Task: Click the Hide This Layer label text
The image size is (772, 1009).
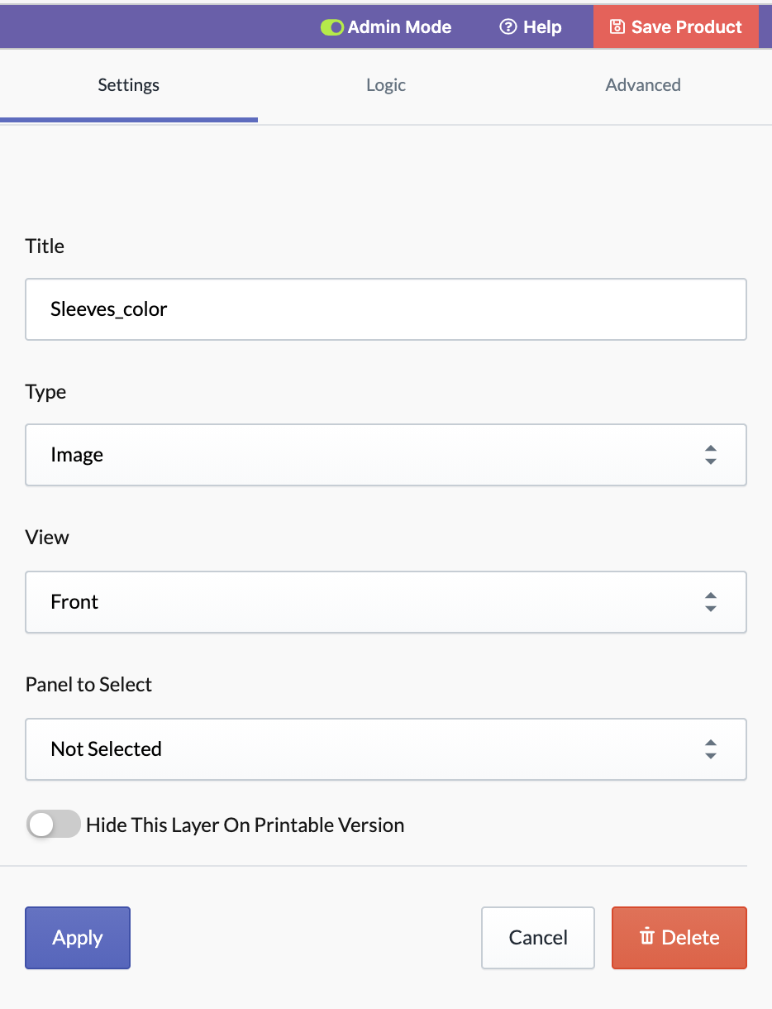Action: [x=245, y=825]
